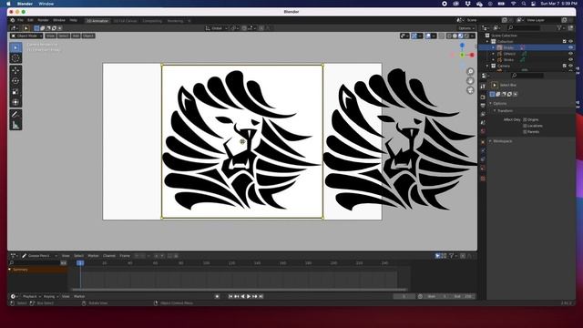Click the Spotlight search icon in the macOS menu bar
This screenshot has width=583, height=328.
click(524, 4)
